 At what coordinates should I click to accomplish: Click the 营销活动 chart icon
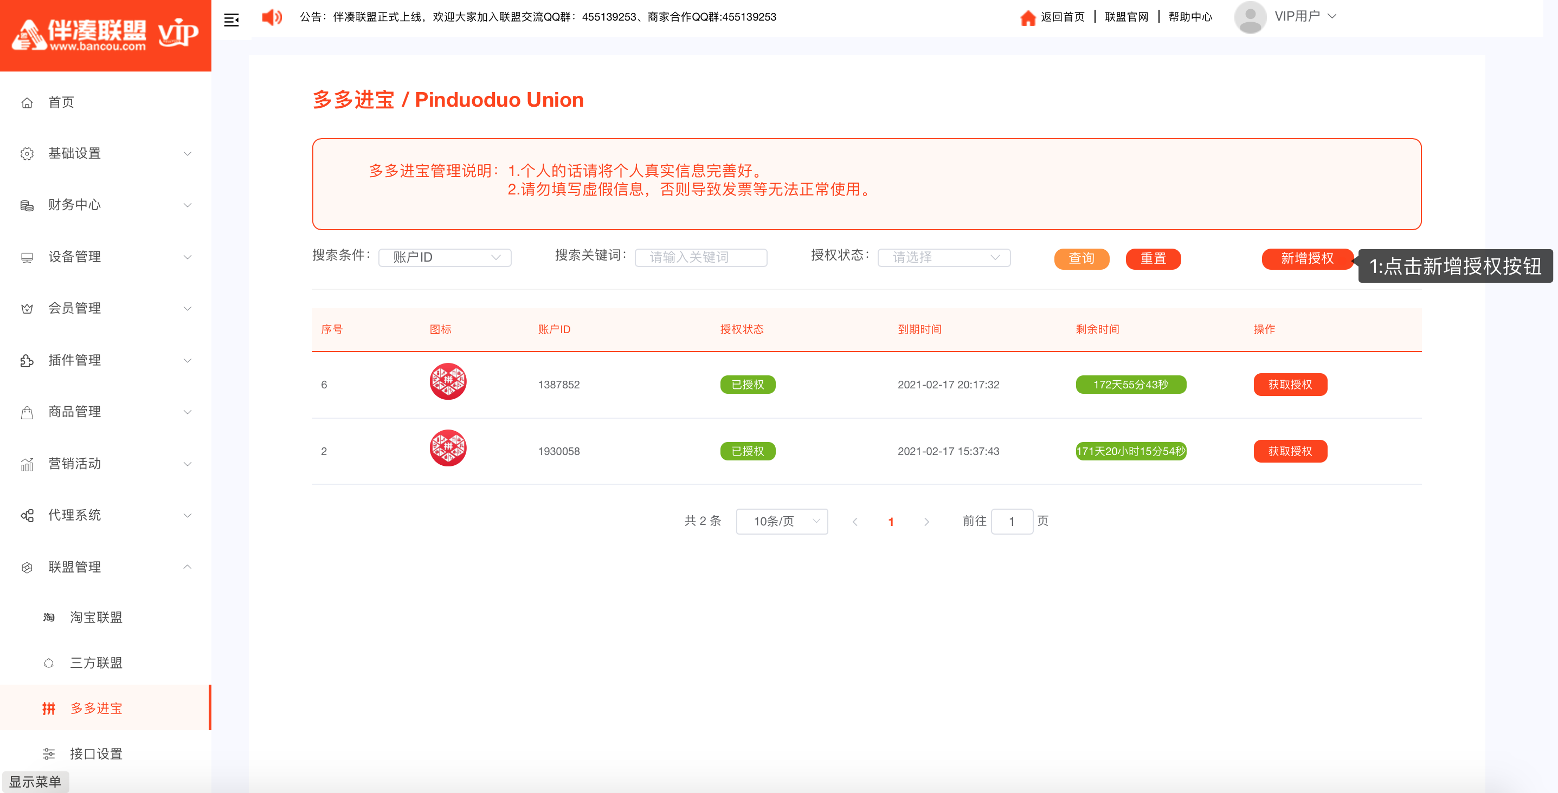tap(27, 464)
